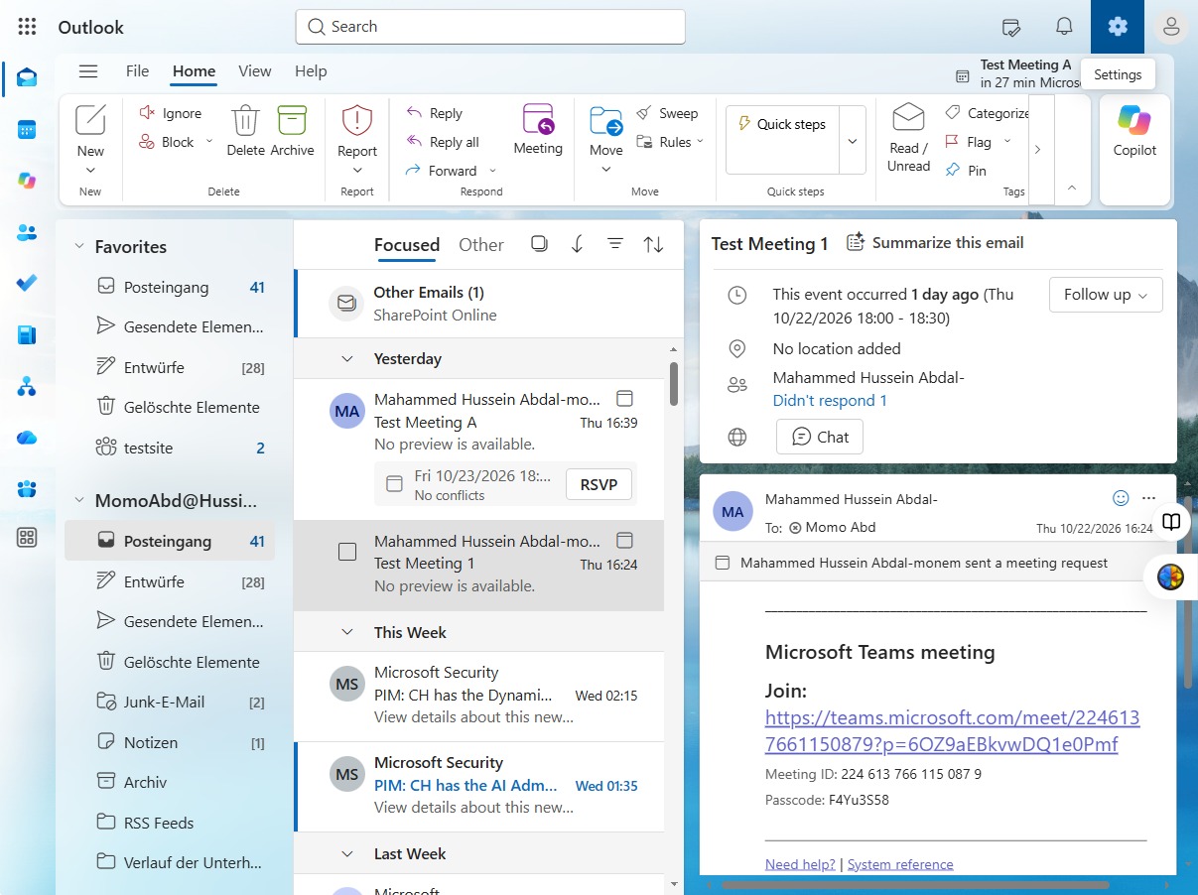Open the Archiv folder
The image size is (1198, 895).
(x=170, y=782)
